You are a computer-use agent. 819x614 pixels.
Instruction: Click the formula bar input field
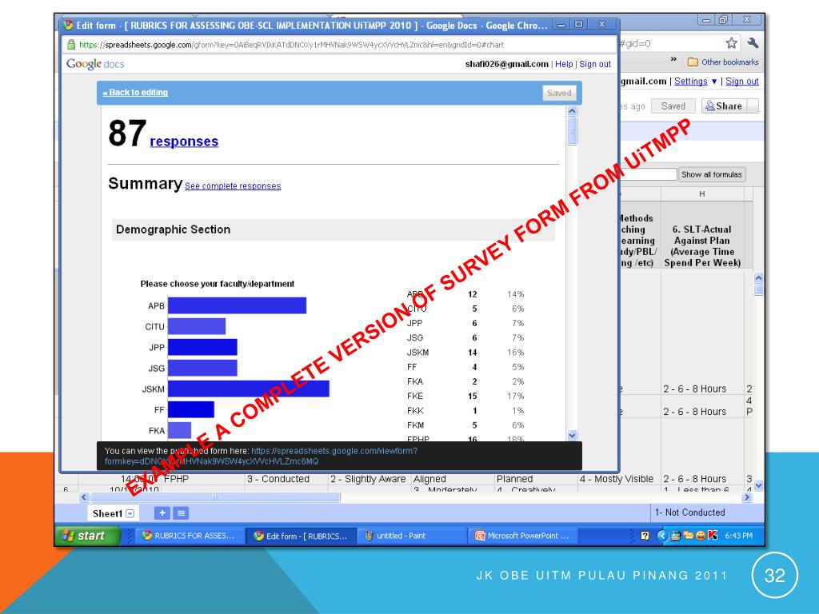(x=648, y=174)
